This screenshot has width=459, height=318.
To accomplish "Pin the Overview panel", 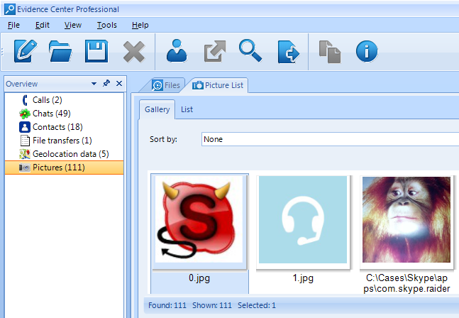I will pyautogui.click(x=106, y=84).
